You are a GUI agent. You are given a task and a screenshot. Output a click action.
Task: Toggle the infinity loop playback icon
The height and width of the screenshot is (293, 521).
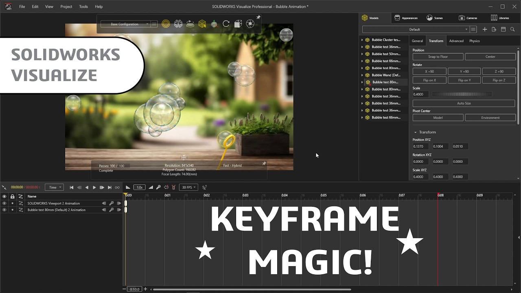click(x=117, y=187)
